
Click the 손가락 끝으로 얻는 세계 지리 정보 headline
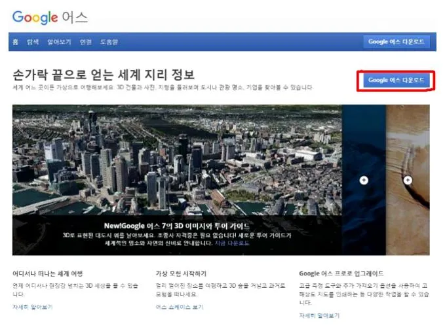[104, 75]
